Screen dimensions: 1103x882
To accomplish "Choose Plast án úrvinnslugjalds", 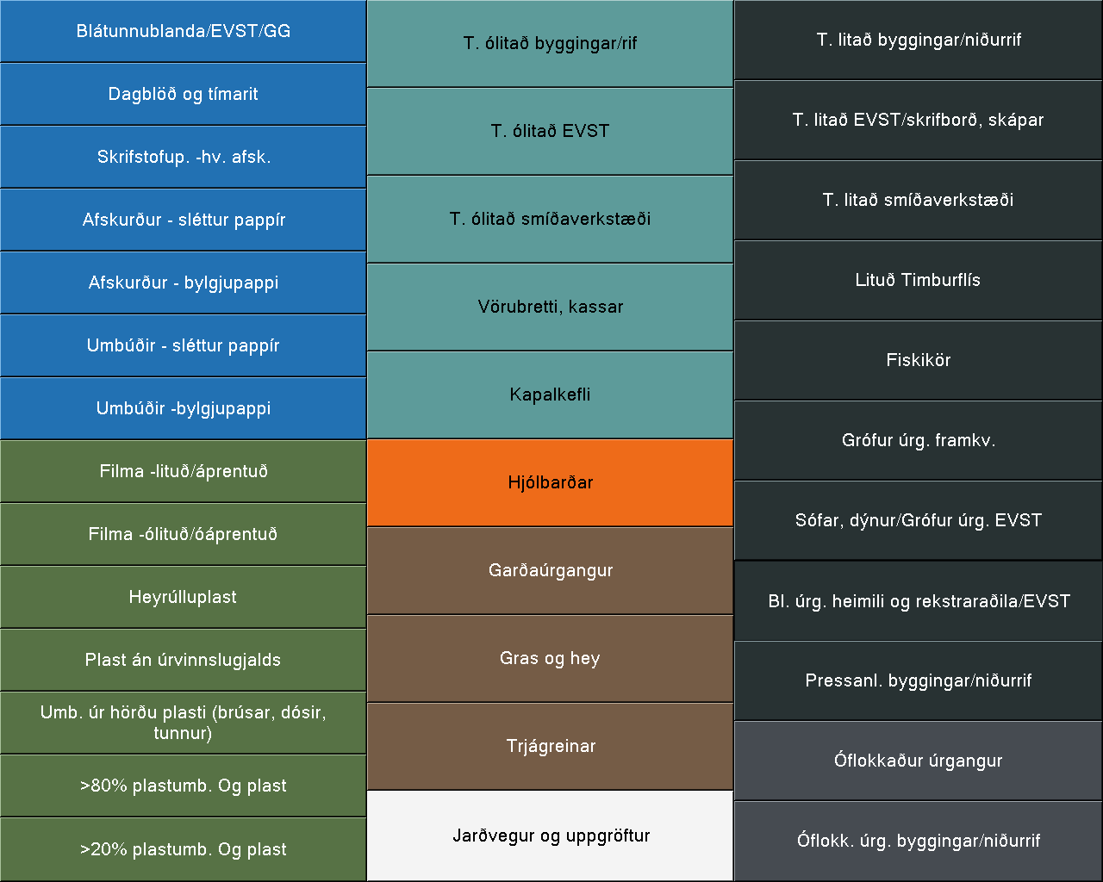I will point(183,660).
